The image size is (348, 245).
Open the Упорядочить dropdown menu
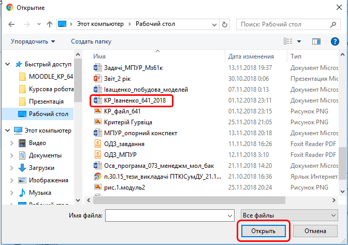point(33,41)
